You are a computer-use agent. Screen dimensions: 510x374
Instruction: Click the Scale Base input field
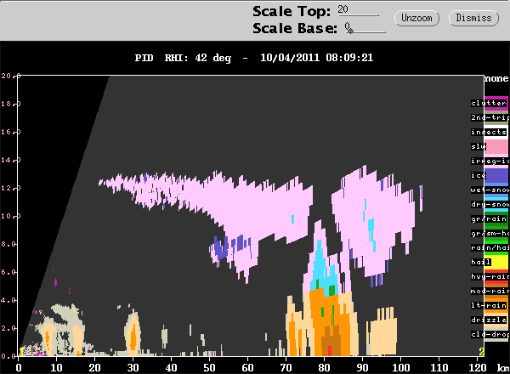365,28
